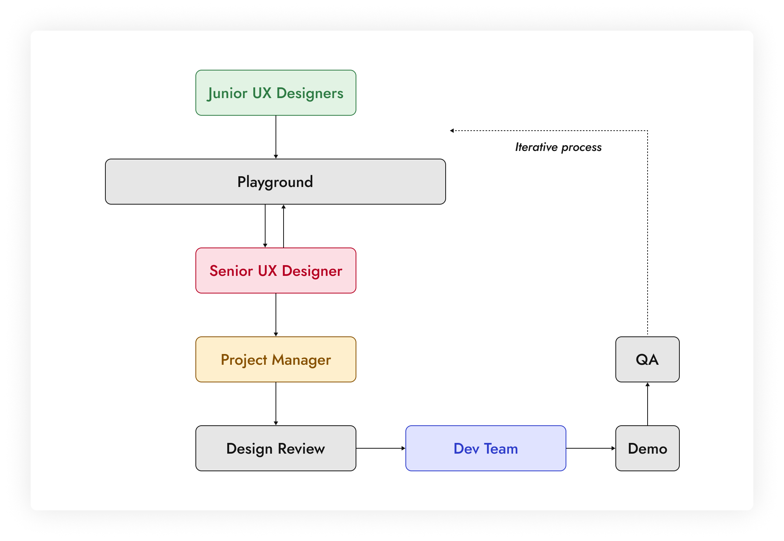This screenshot has height=541, width=784.
Task: Click arrowhead pointing into Design Review
Action: click(x=276, y=423)
